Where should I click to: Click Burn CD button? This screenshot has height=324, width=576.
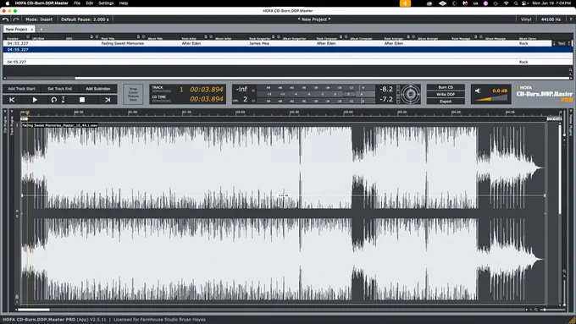446,87
